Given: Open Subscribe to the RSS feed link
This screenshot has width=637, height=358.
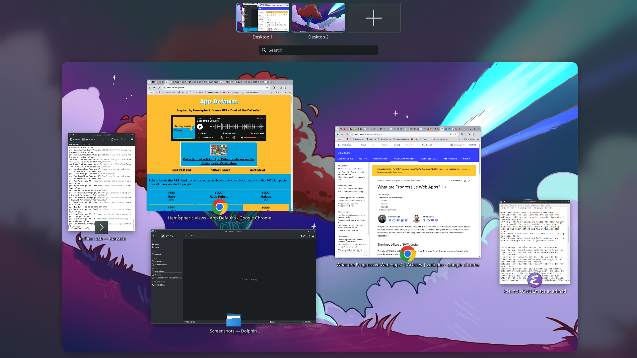Looking at the screenshot, I should coord(168,181).
